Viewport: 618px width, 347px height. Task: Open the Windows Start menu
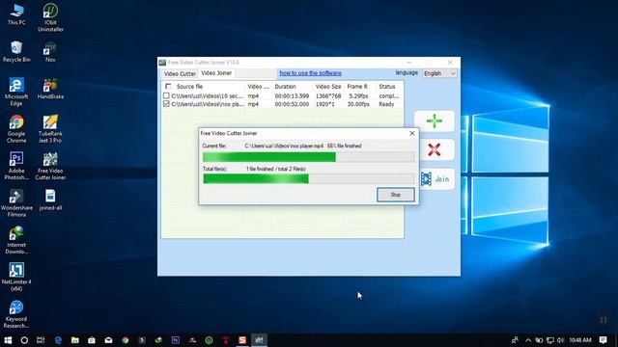coord(8,340)
